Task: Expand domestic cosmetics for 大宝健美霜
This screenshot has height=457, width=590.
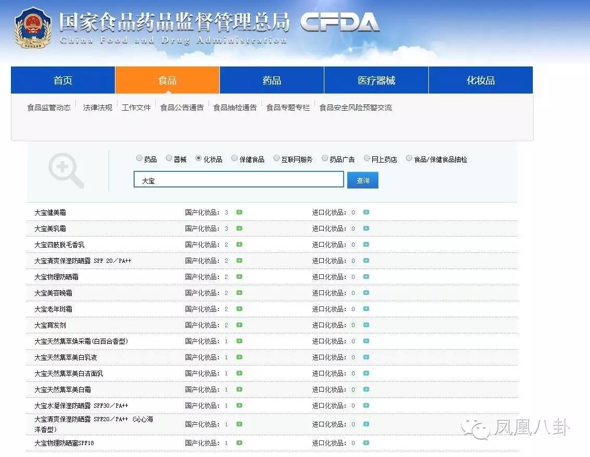Action: click(x=239, y=212)
